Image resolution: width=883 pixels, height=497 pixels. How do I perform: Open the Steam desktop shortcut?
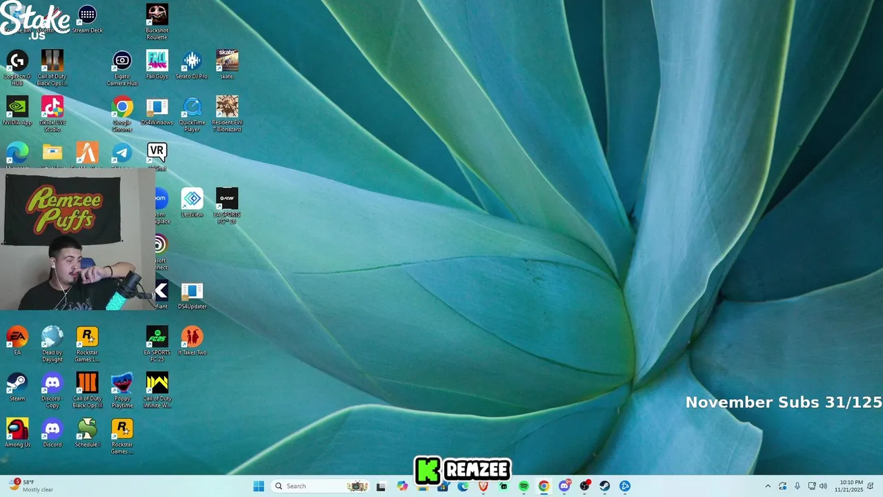tap(17, 387)
